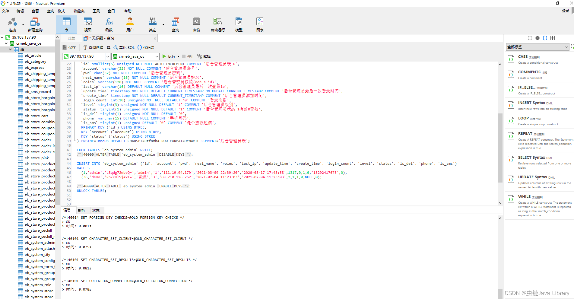The height and width of the screenshot is (299, 574).
Task: Close the 无标题 - 查询 tab
Action: point(155,38)
